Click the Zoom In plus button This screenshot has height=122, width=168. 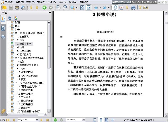click(105, 8)
